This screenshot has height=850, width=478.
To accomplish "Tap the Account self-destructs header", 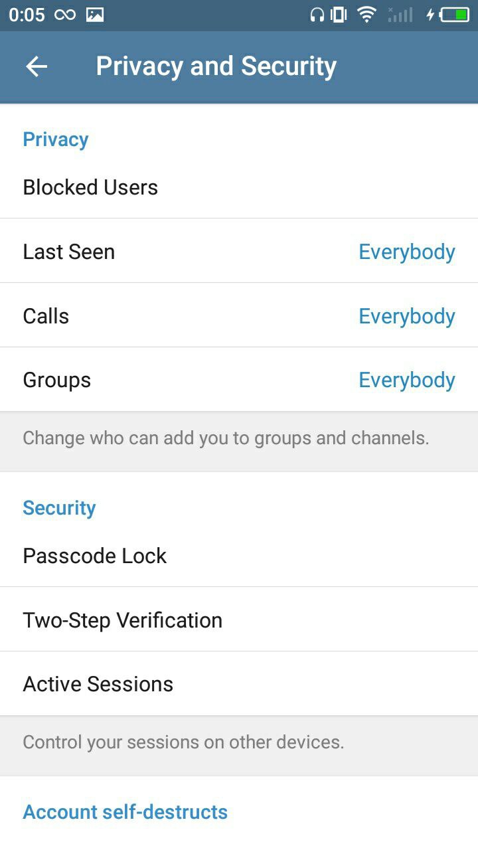I will [125, 811].
